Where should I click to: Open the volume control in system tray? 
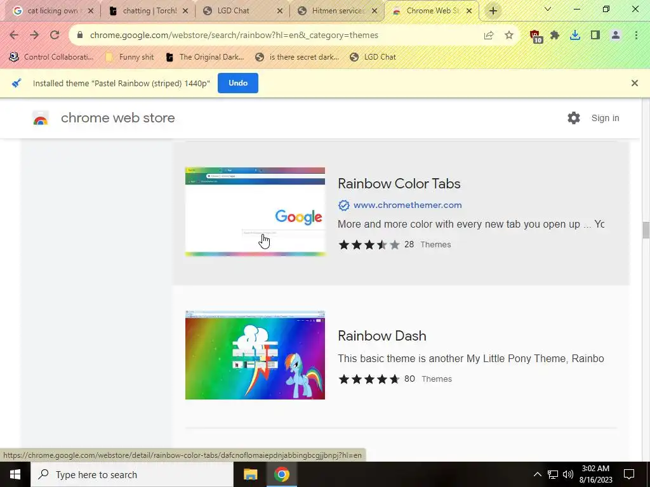[x=568, y=474]
